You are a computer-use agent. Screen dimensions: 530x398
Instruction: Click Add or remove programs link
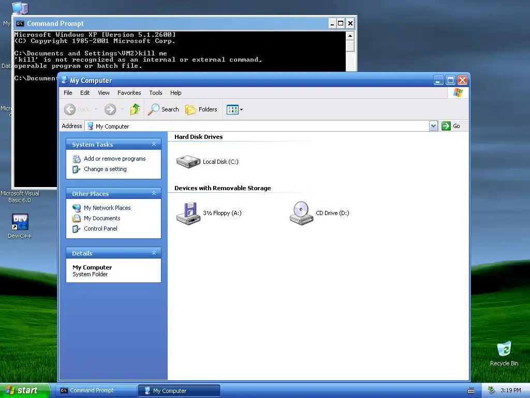click(x=114, y=159)
